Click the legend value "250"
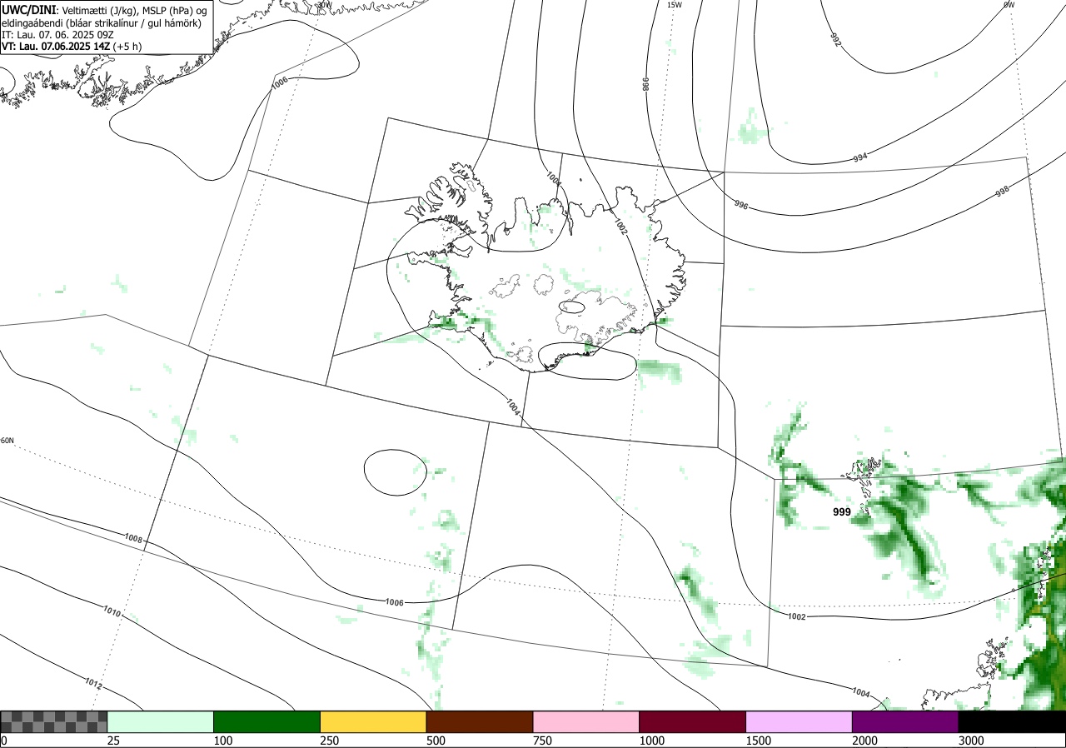The image size is (1066, 748). click(330, 741)
